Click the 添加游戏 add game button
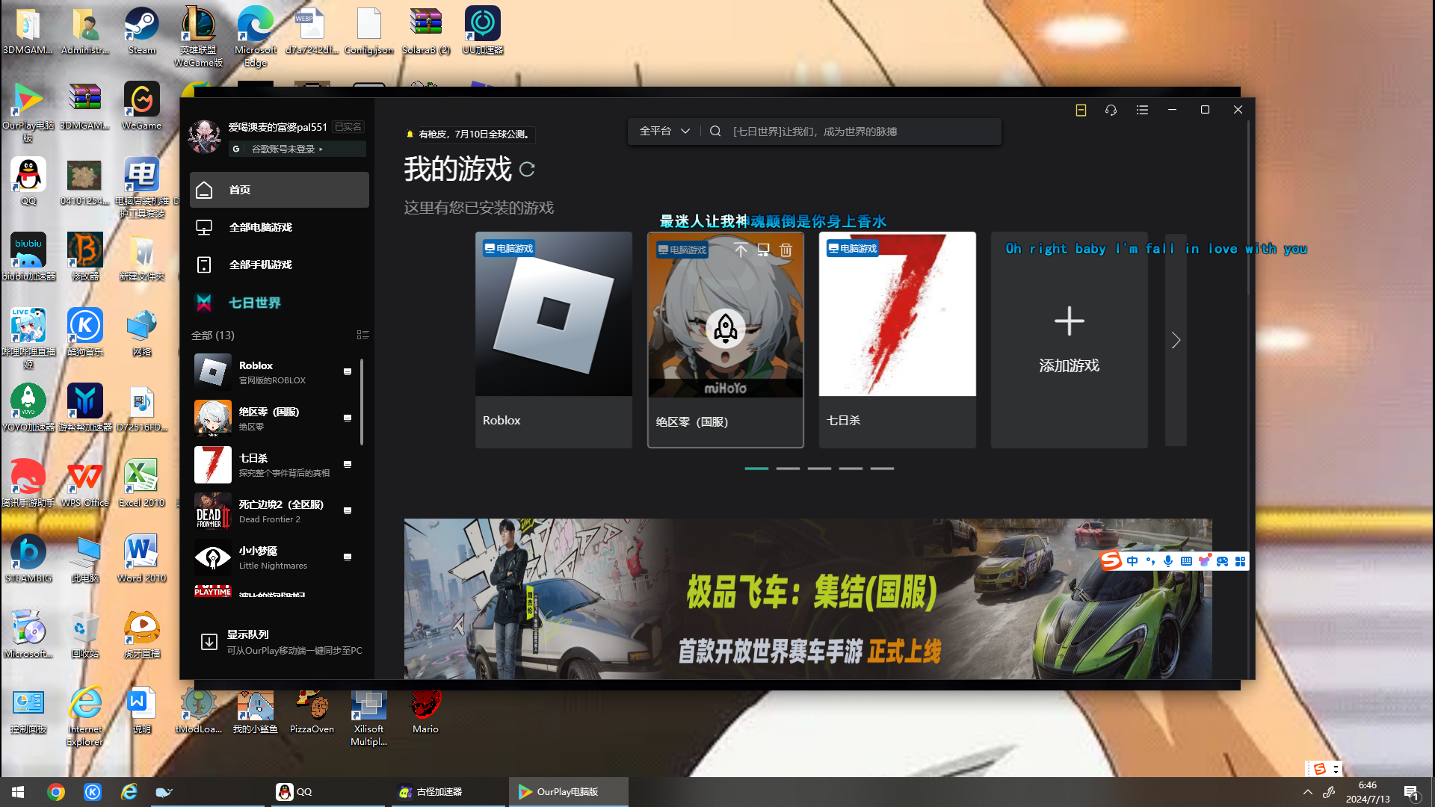This screenshot has width=1435, height=807. coord(1069,339)
